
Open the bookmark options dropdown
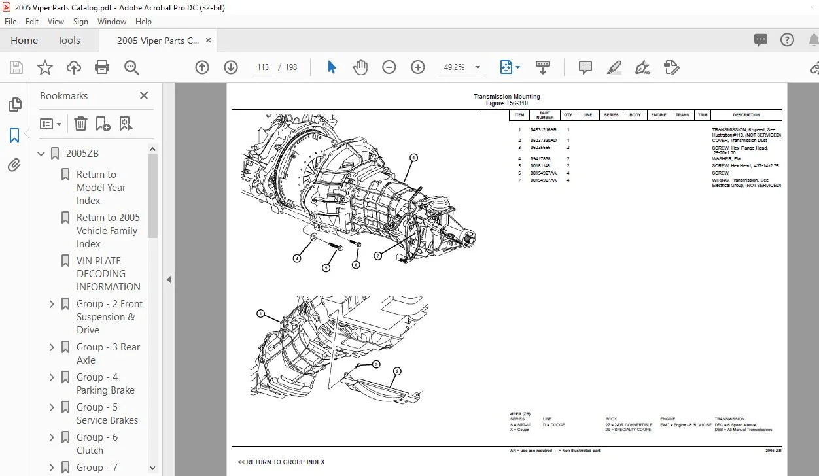[50, 124]
